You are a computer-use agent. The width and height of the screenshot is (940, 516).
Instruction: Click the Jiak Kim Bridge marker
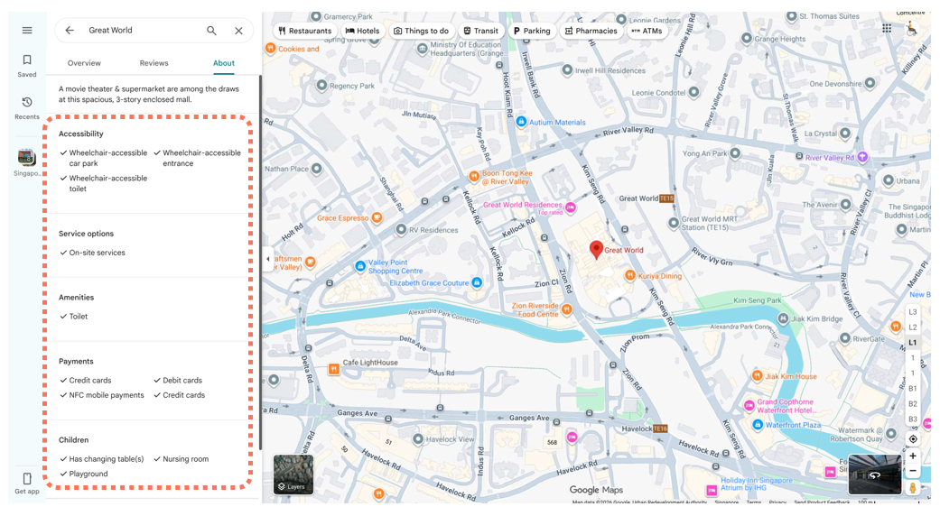[x=783, y=318]
